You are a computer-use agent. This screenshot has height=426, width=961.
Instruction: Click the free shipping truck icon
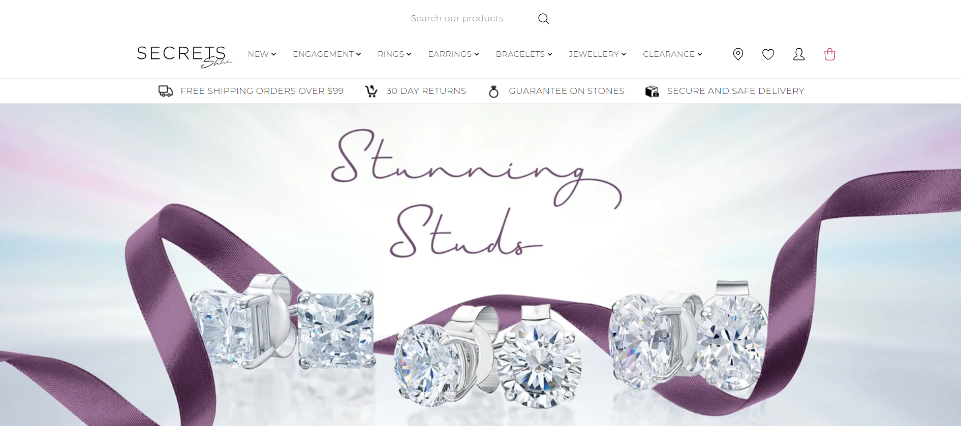[166, 91]
